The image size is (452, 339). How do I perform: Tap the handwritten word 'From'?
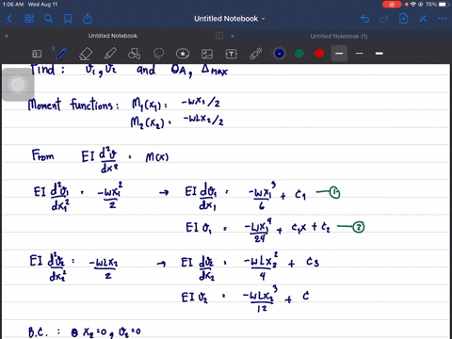tap(42, 155)
